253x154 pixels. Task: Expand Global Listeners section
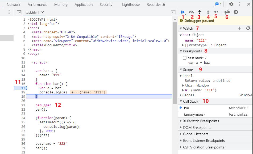click(x=181, y=134)
